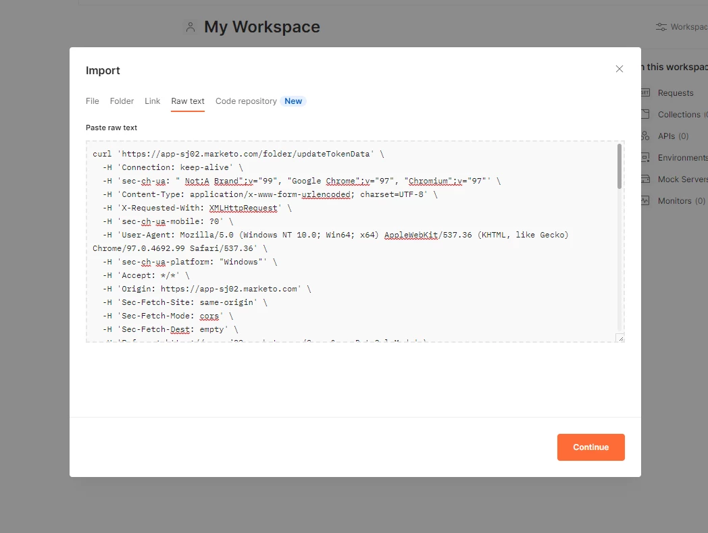Open APIs (0) in the workspace panel
The height and width of the screenshot is (533, 708).
click(x=673, y=136)
